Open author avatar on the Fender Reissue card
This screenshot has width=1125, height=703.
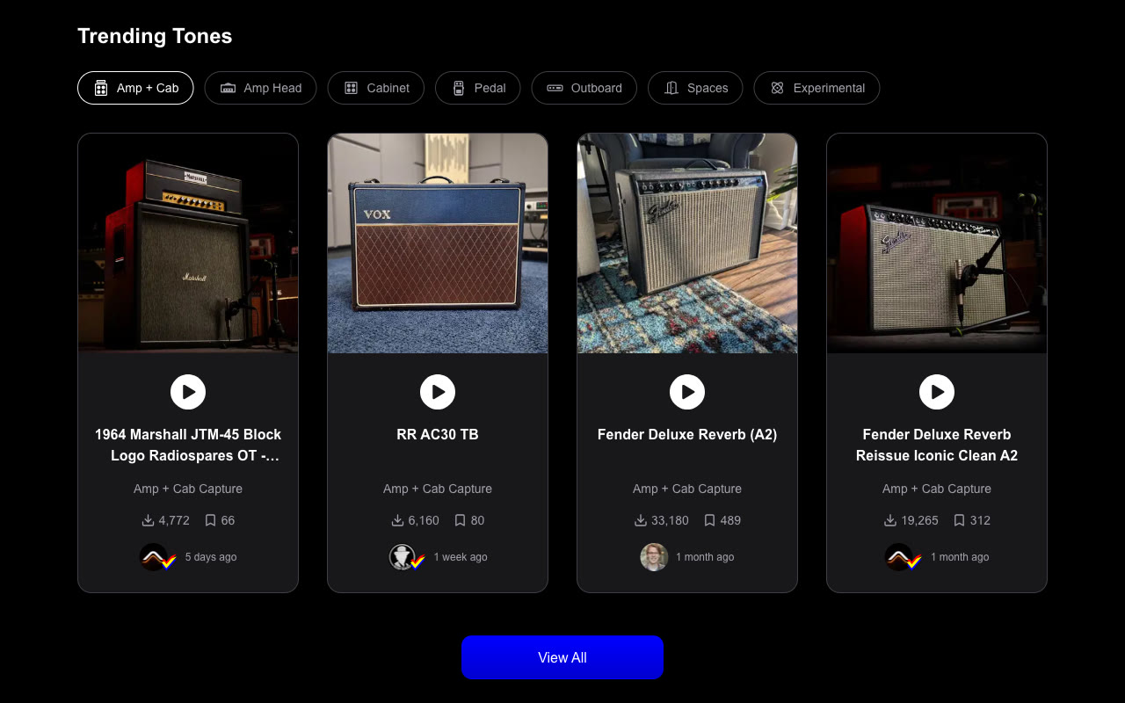(899, 557)
